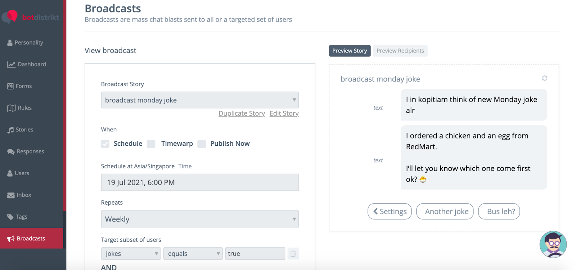Click the Responses chat bubbles icon
Viewport: 576px width, 270px height.
[11, 152]
